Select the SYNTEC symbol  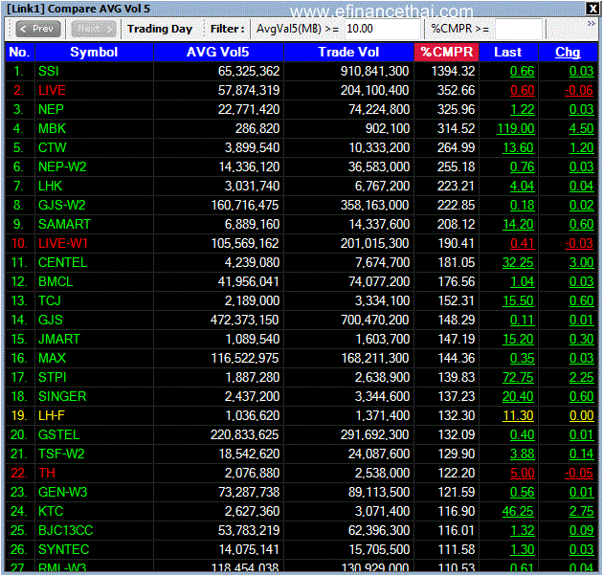[63, 550]
